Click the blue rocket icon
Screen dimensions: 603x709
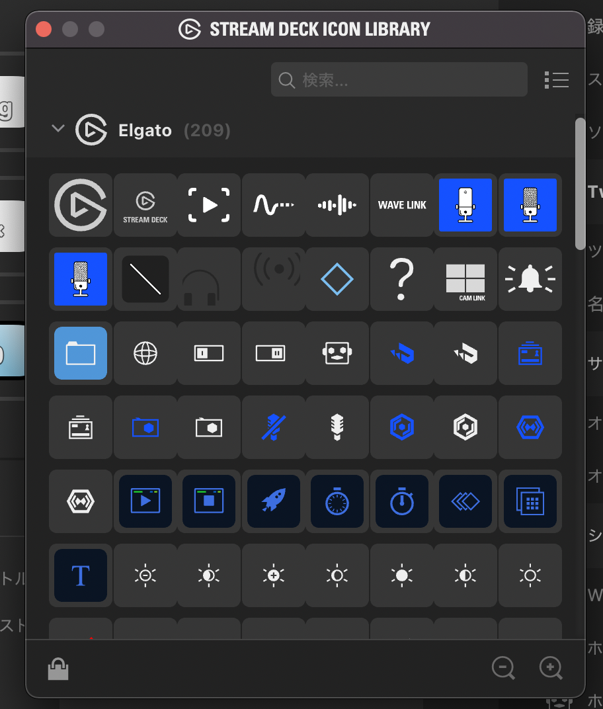click(x=273, y=501)
